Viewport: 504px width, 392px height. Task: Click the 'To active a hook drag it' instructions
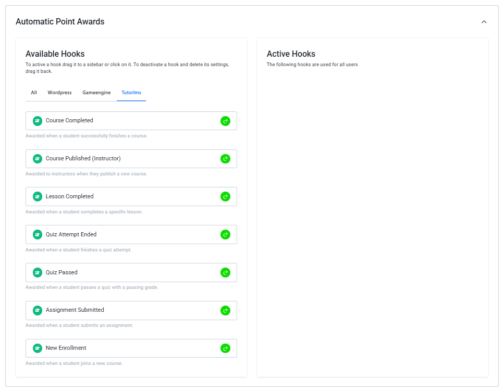pos(127,68)
